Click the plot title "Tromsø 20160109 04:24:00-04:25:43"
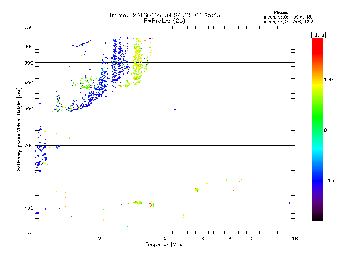Viewport: 347px width, 260px height. (164, 15)
